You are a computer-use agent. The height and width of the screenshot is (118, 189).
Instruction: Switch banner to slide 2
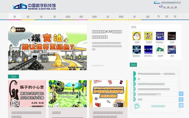click(74, 69)
